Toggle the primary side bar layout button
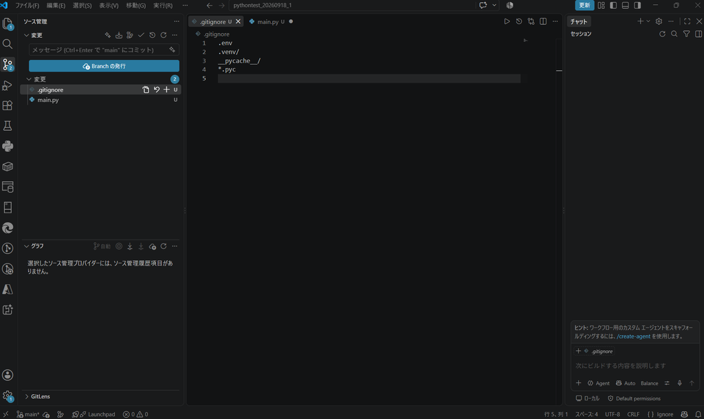The image size is (704, 419). coord(613,6)
